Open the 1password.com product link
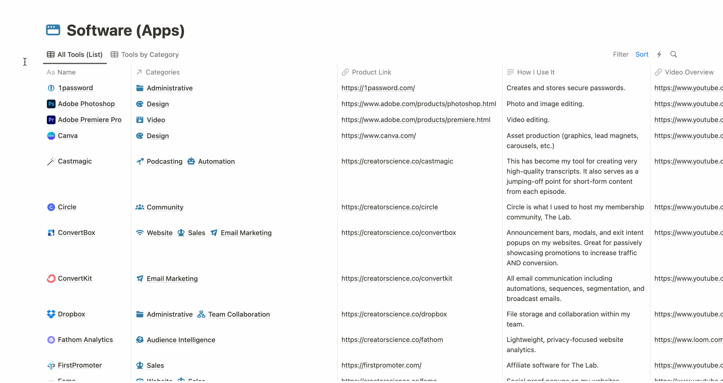The width and height of the screenshot is (723, 383). click(378, 88)
